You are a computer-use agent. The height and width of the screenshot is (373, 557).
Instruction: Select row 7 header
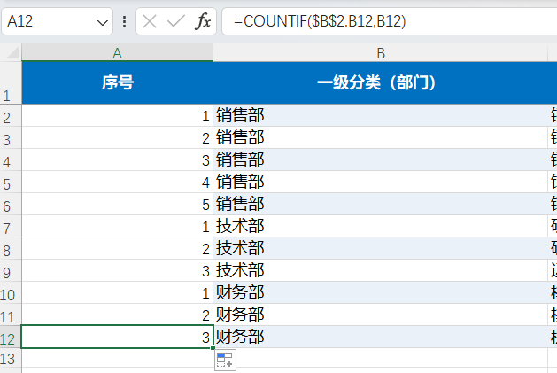(11, 226)
